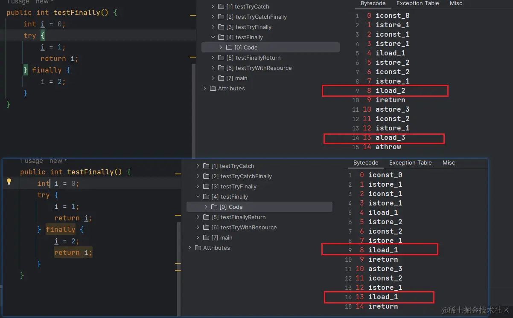
Task: Open Misc tab in upper viewer
Action: pyautogui.click(x=456, y=3)
